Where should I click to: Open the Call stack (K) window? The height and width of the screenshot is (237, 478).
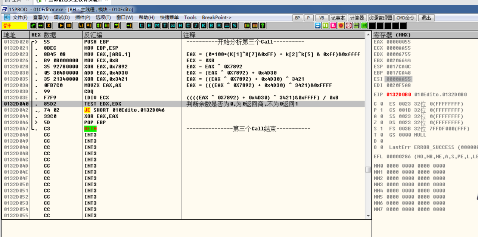[x=204, y=26]
